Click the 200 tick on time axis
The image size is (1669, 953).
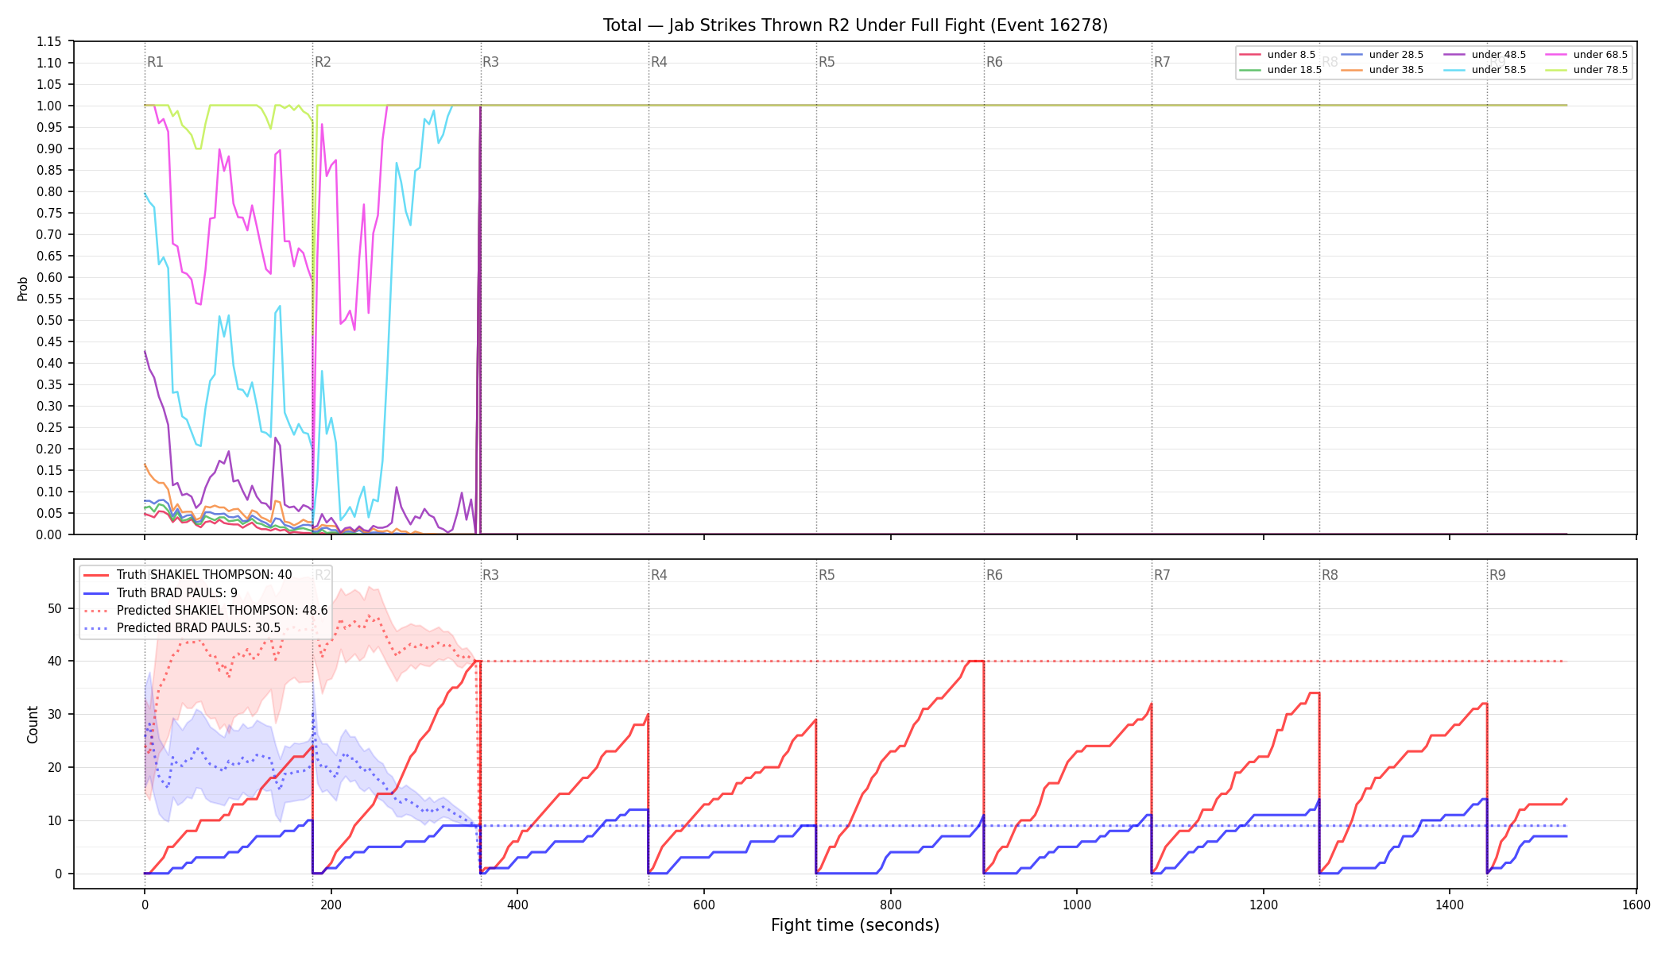(331, 905)
